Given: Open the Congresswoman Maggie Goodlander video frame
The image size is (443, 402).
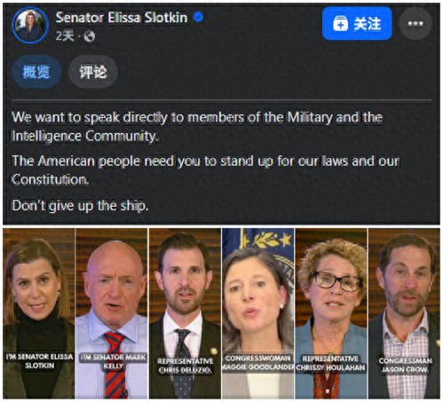Looking at the screenshot, I should point(258,313).
